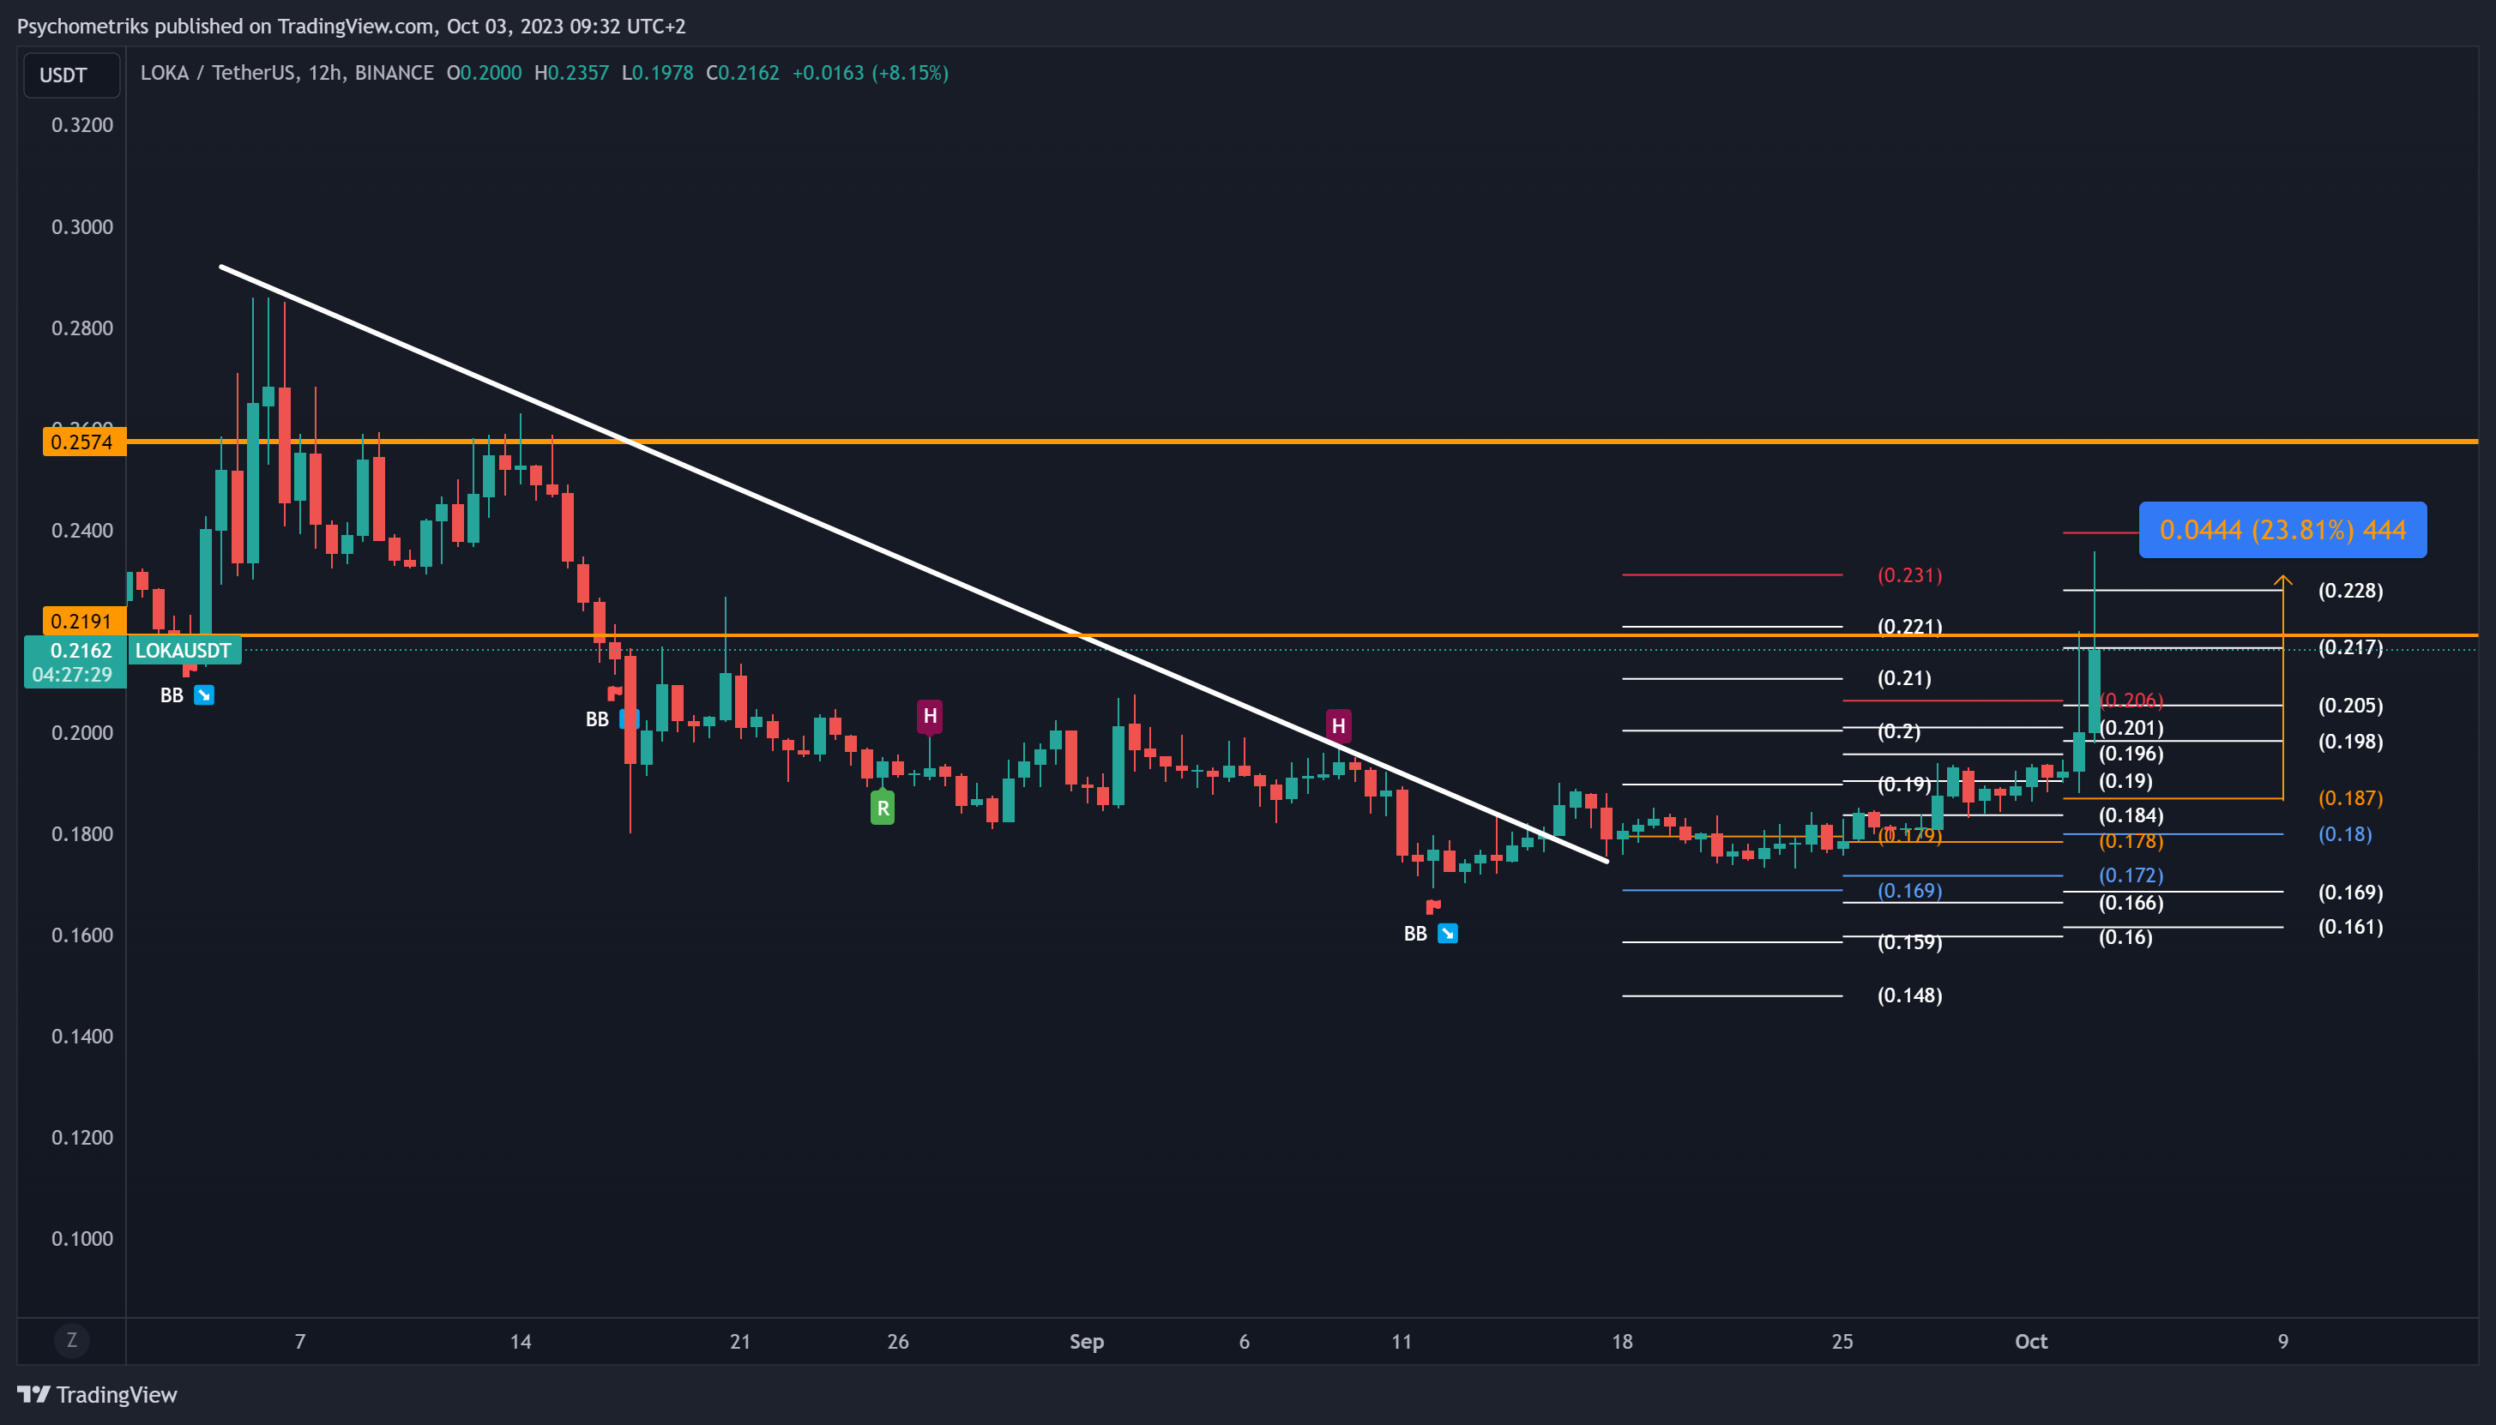Click the blue (0.169) level label
The width and height of the screenshot is (2496, 1425).
(x=1909, y=890)
